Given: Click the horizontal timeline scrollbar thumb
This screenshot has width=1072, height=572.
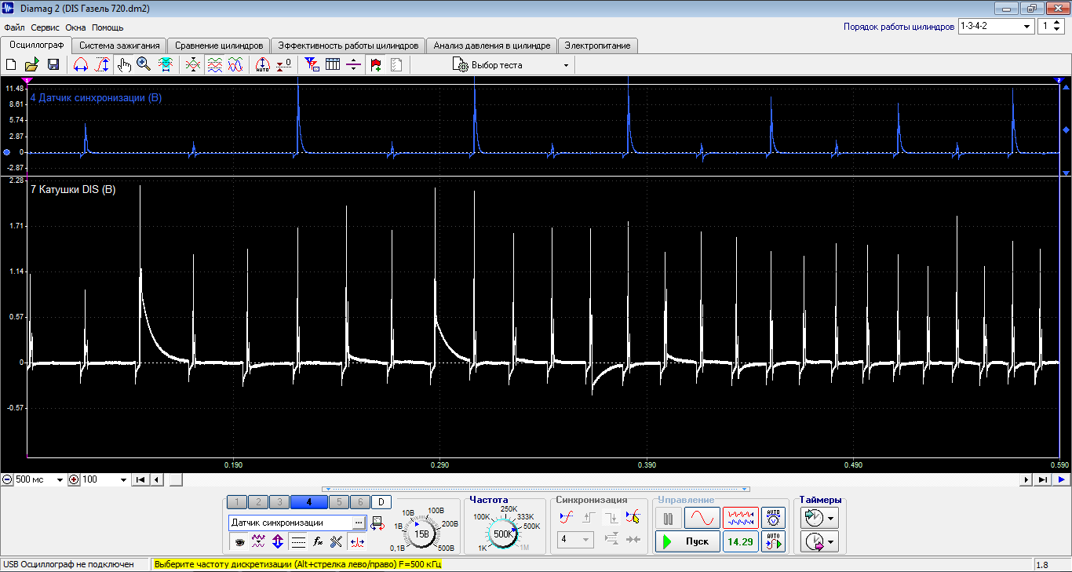Looking at the screenshot, I should [x=176, y=479].
